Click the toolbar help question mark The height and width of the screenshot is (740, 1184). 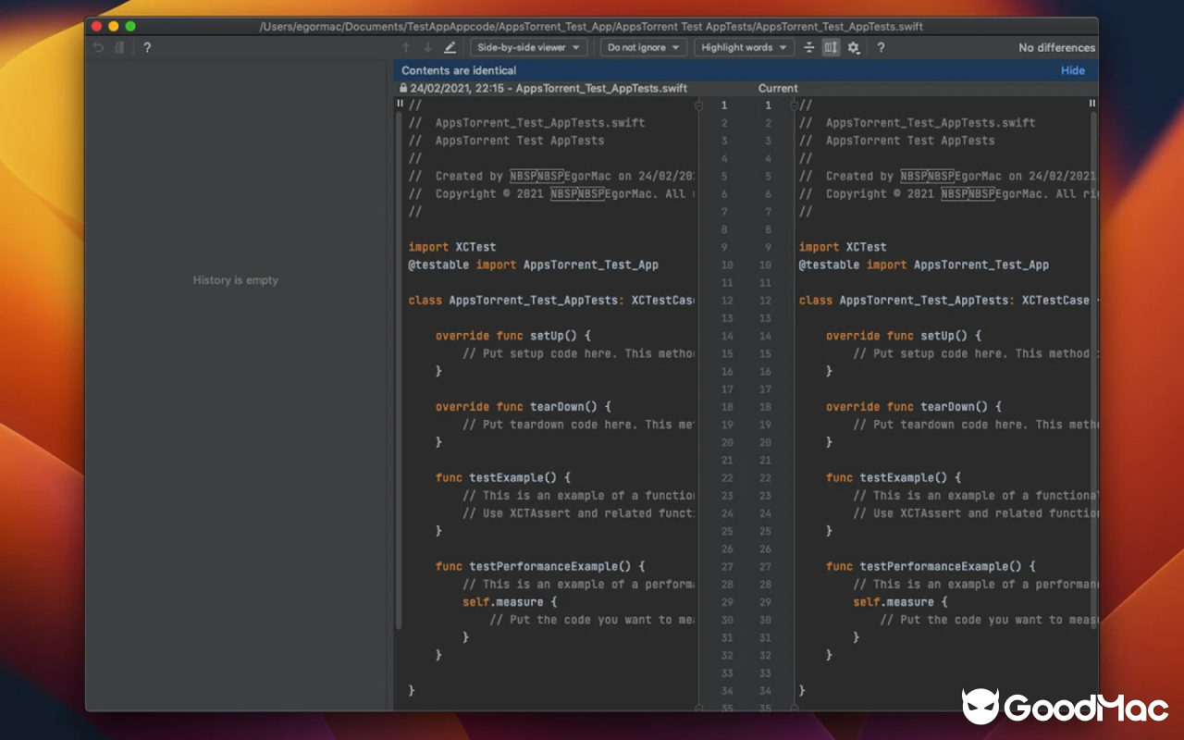[x=881, y=46]
